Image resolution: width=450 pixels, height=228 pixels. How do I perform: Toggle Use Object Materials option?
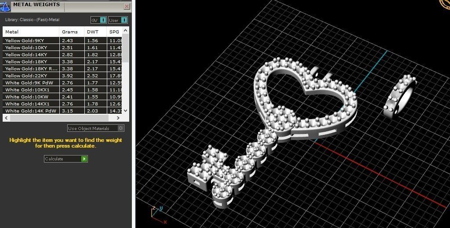click(96, 128)
